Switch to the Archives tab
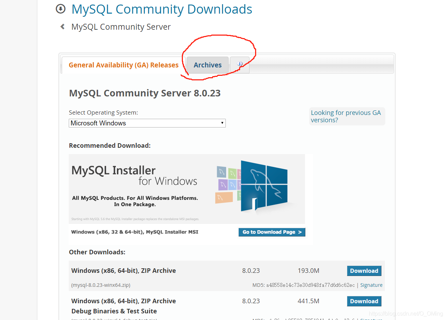The height and width of the screenshot is (320, 446). click(x=208, y=65)
